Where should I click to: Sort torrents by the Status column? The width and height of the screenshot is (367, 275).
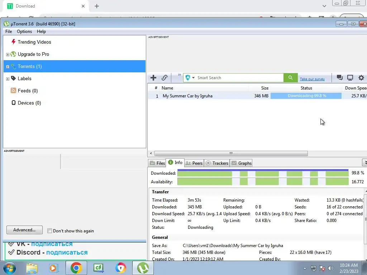coord(306,88)
